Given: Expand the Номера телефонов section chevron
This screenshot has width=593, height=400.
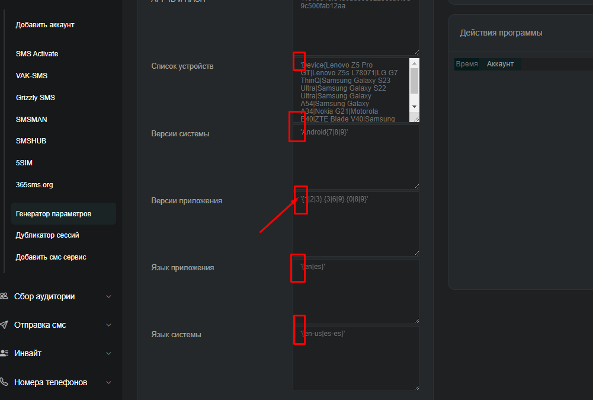Looking at the screenshot, I should (x=108, y=382).
